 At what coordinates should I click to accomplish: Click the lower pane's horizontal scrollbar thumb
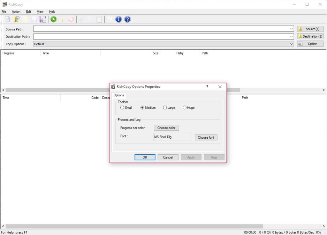point(134,226)
